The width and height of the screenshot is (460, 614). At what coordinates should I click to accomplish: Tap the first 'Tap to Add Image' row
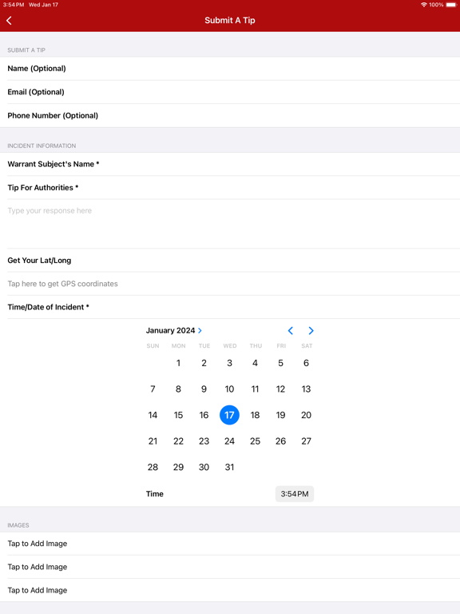tap(230, 544)
